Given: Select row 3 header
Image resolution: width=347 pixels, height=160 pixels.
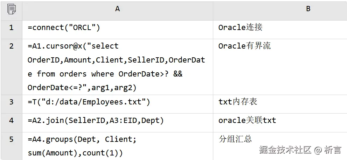Looking at the screenshot, I should click(x=11, y=102).
